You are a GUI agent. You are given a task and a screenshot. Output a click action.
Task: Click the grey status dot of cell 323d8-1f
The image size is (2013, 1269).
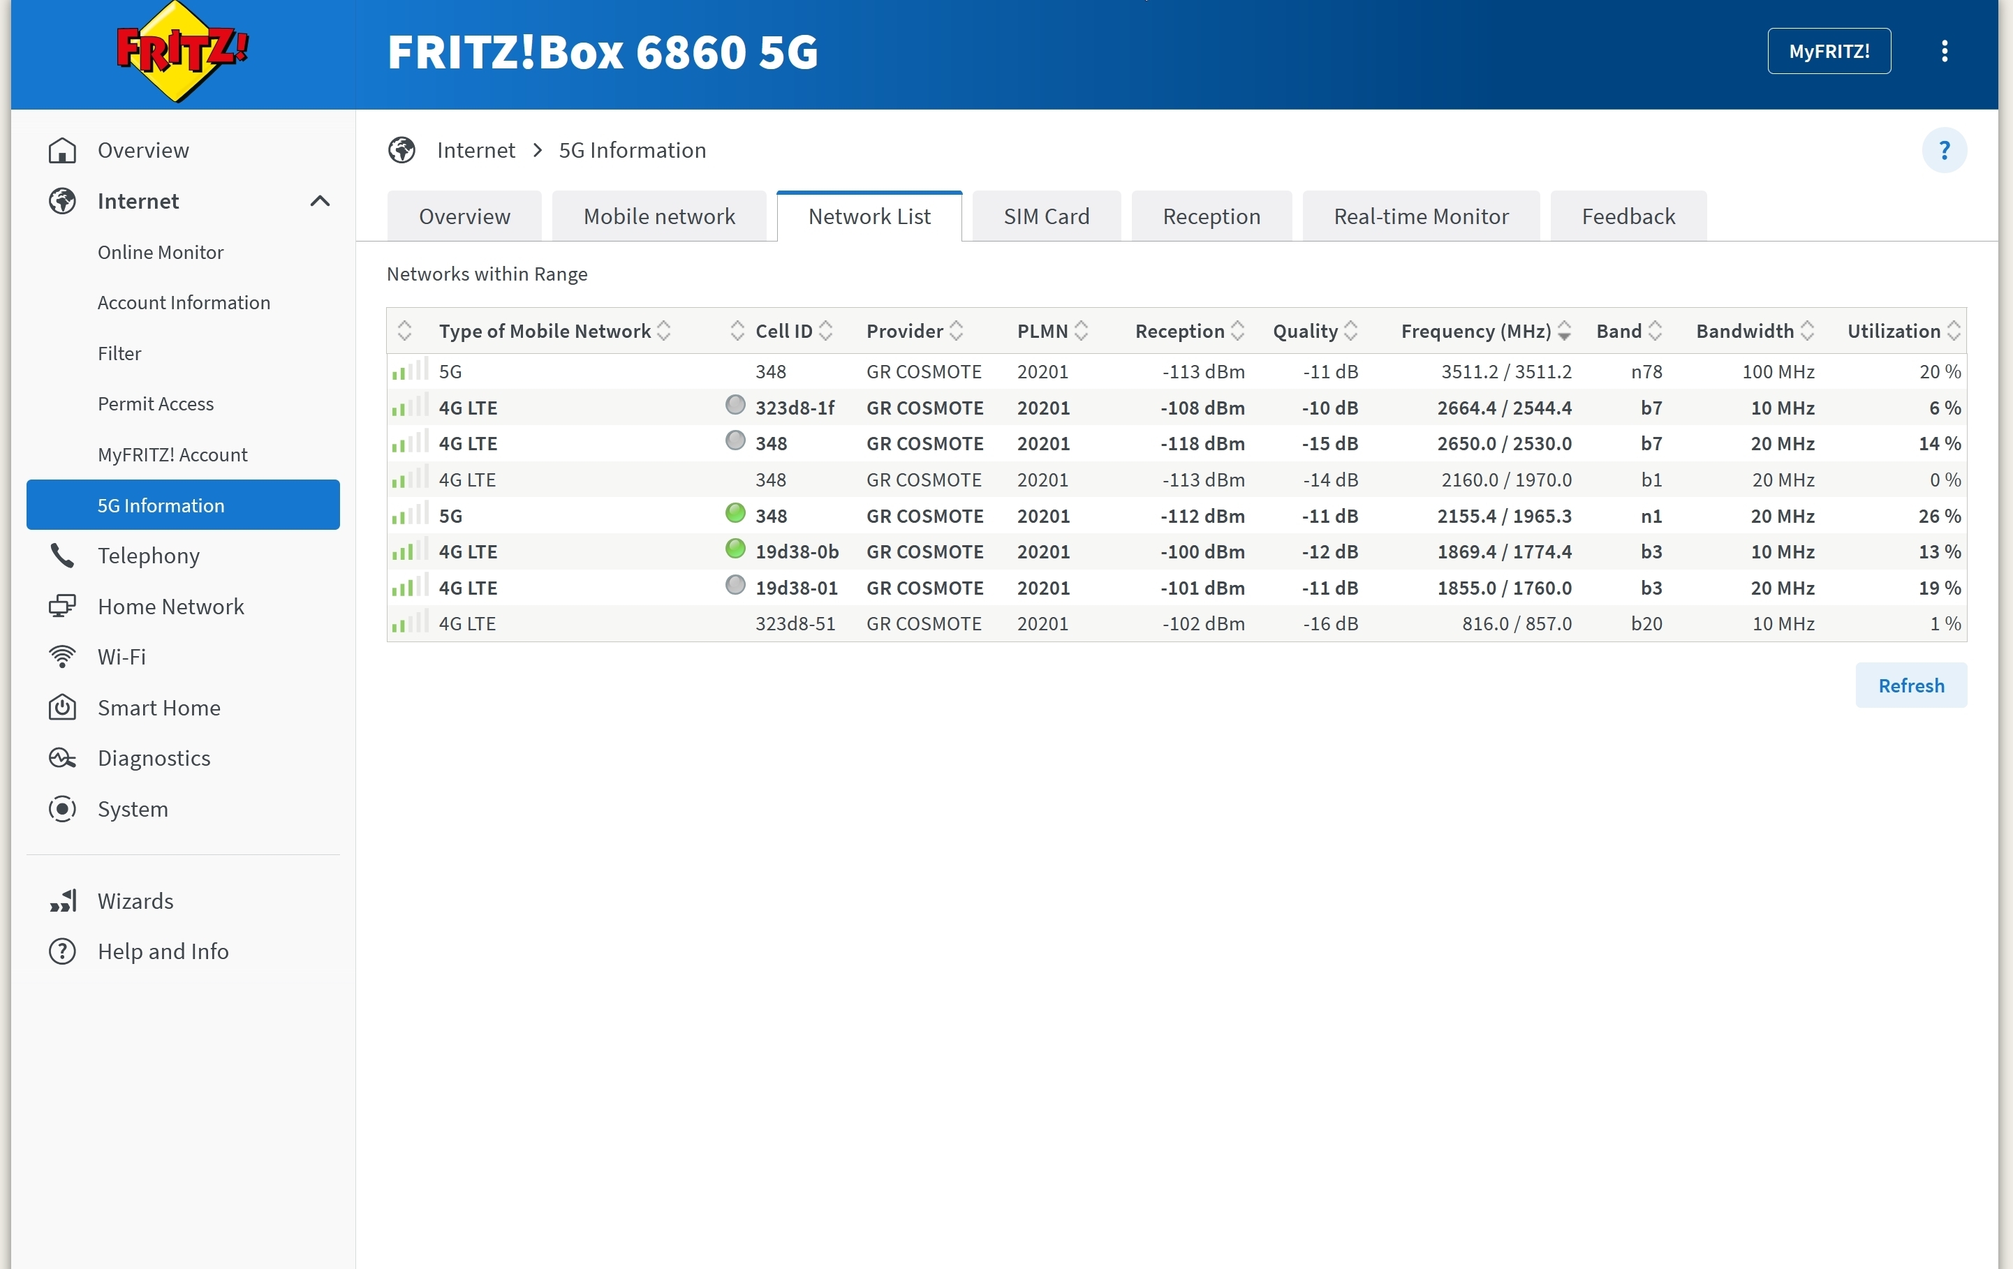click(735, 405)
